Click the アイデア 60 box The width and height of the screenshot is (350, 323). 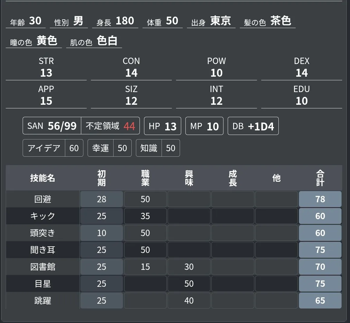tap(53, 148)
